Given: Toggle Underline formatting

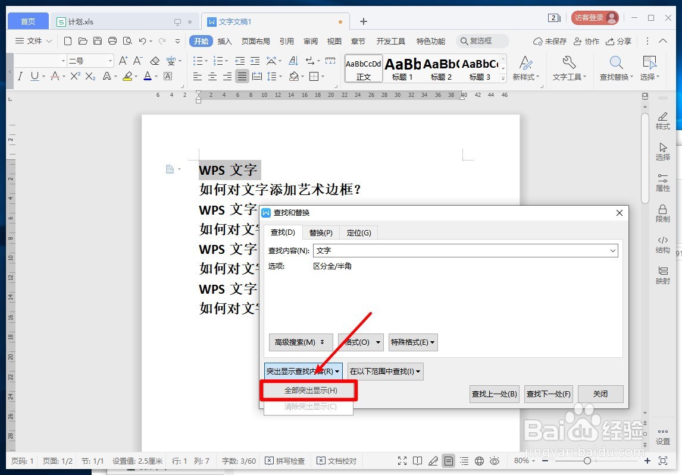Looking at the screenshot, I should pos(35,77).
